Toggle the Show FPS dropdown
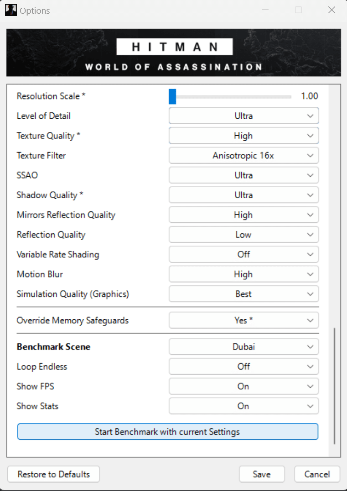This screenshot has width=347, height=491. 243,386
